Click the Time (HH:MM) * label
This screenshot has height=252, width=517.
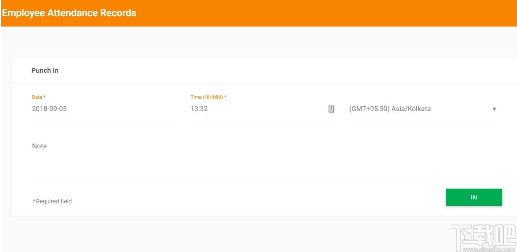tap(208, 97)
